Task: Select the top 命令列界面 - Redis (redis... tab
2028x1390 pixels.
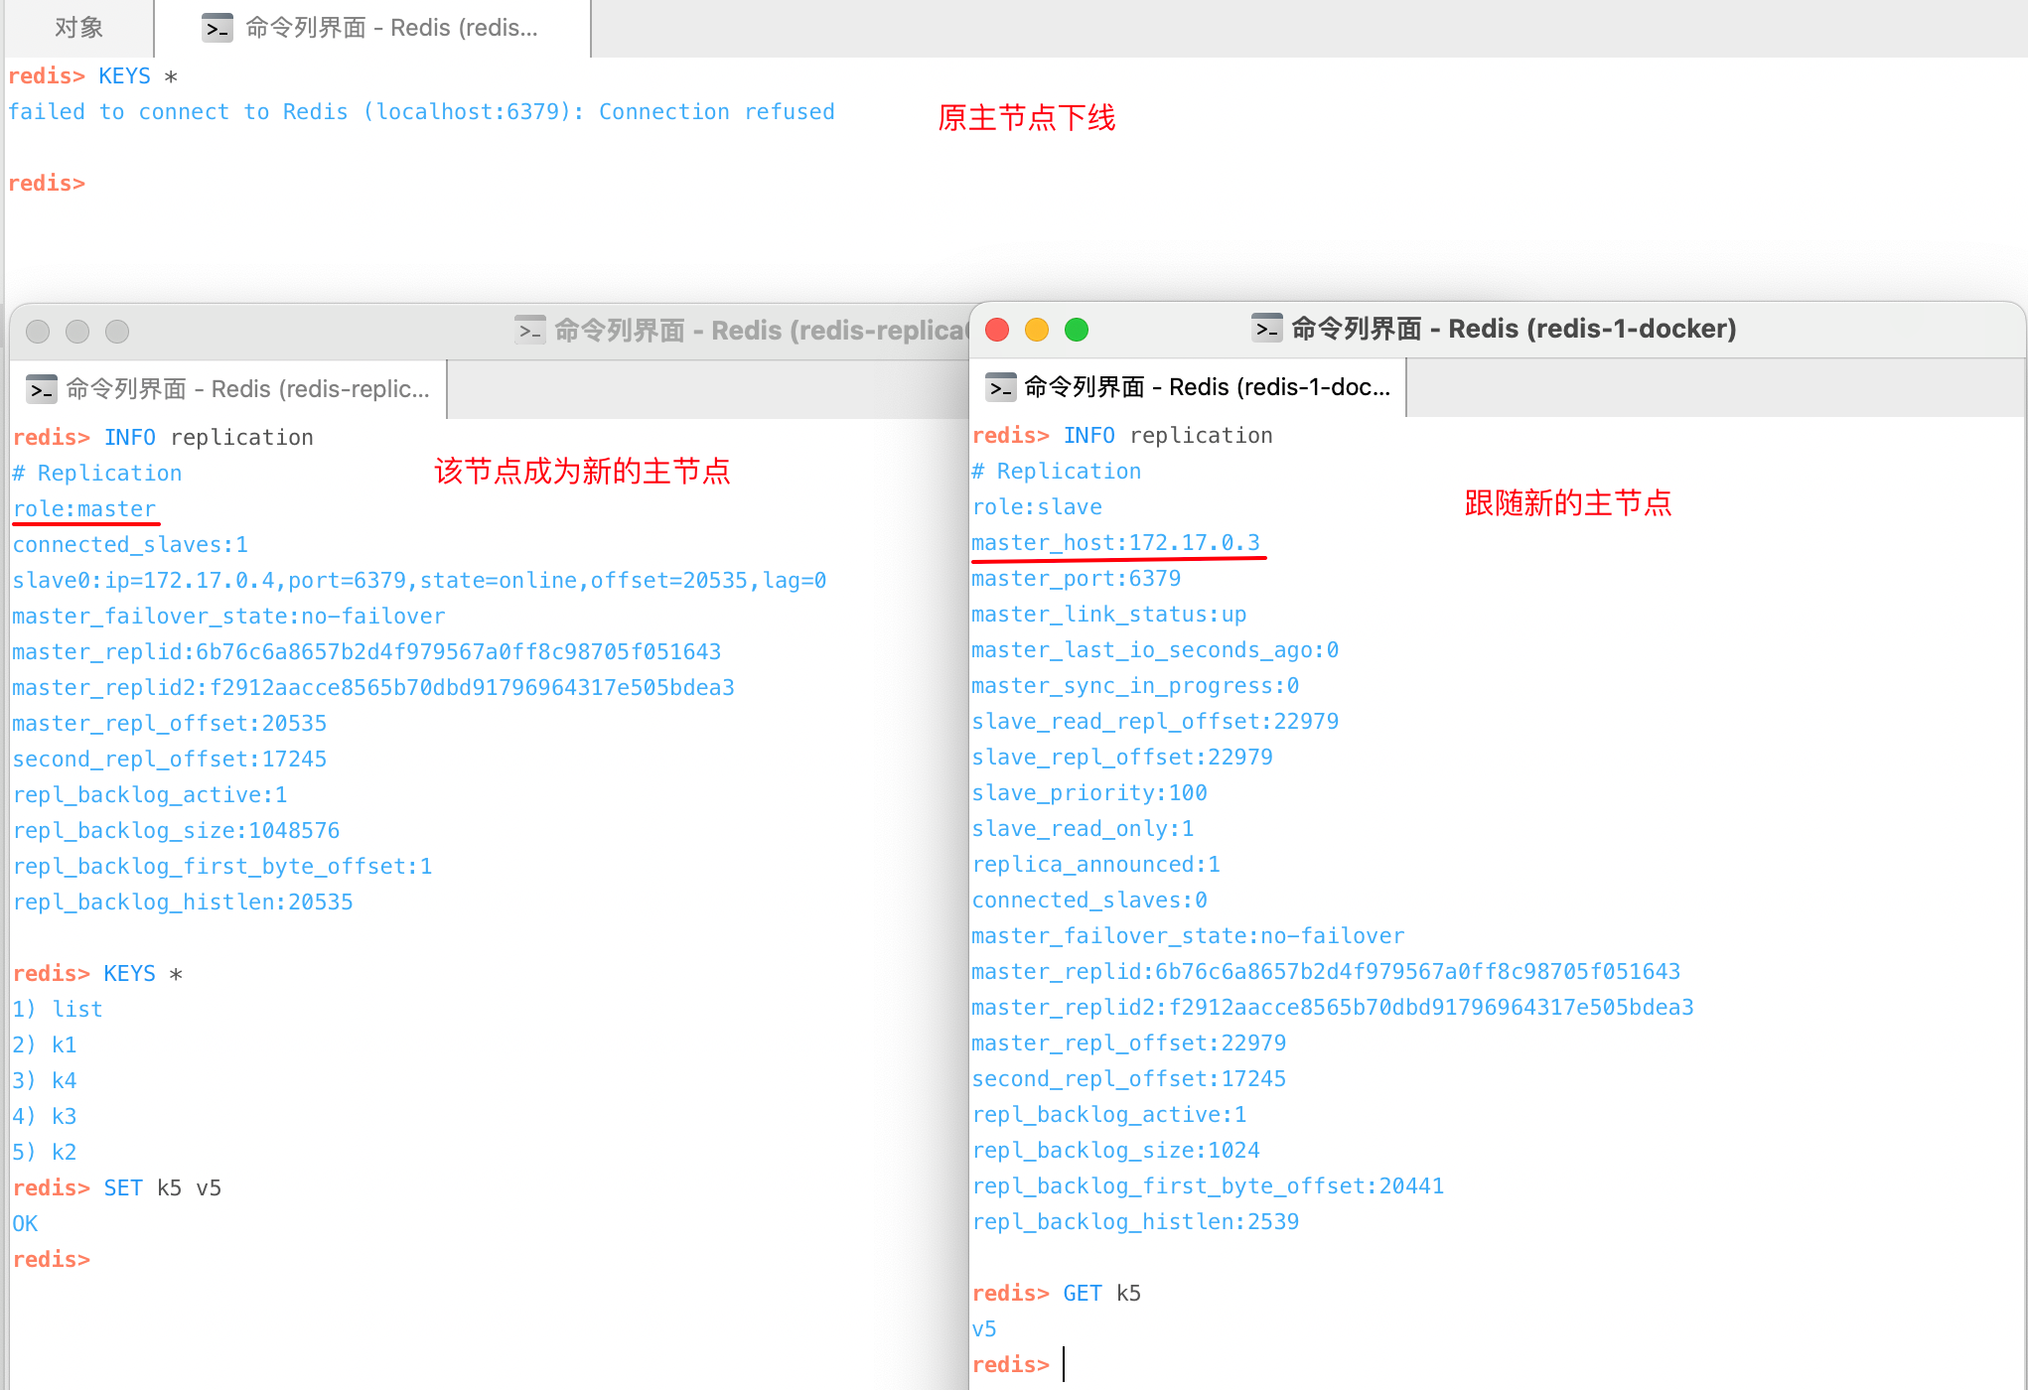Action: (x=373, y=28)
